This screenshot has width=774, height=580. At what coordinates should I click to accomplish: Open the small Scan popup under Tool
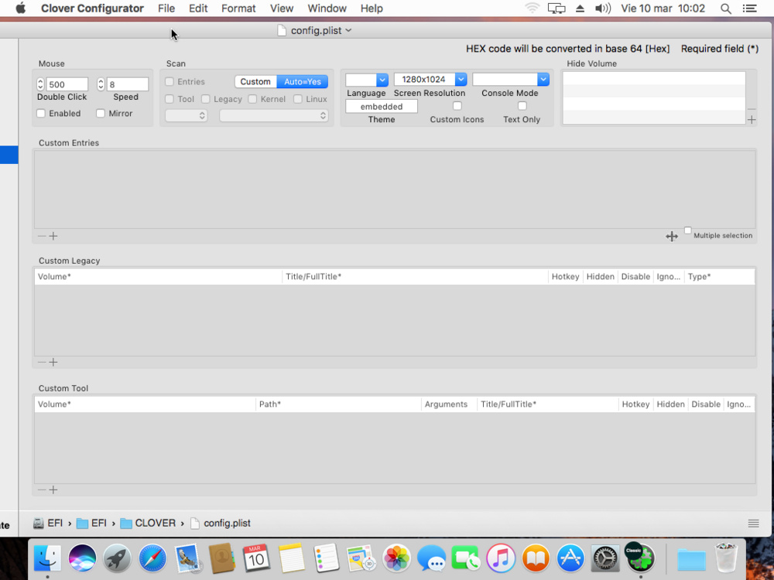(x=186, y=115)
